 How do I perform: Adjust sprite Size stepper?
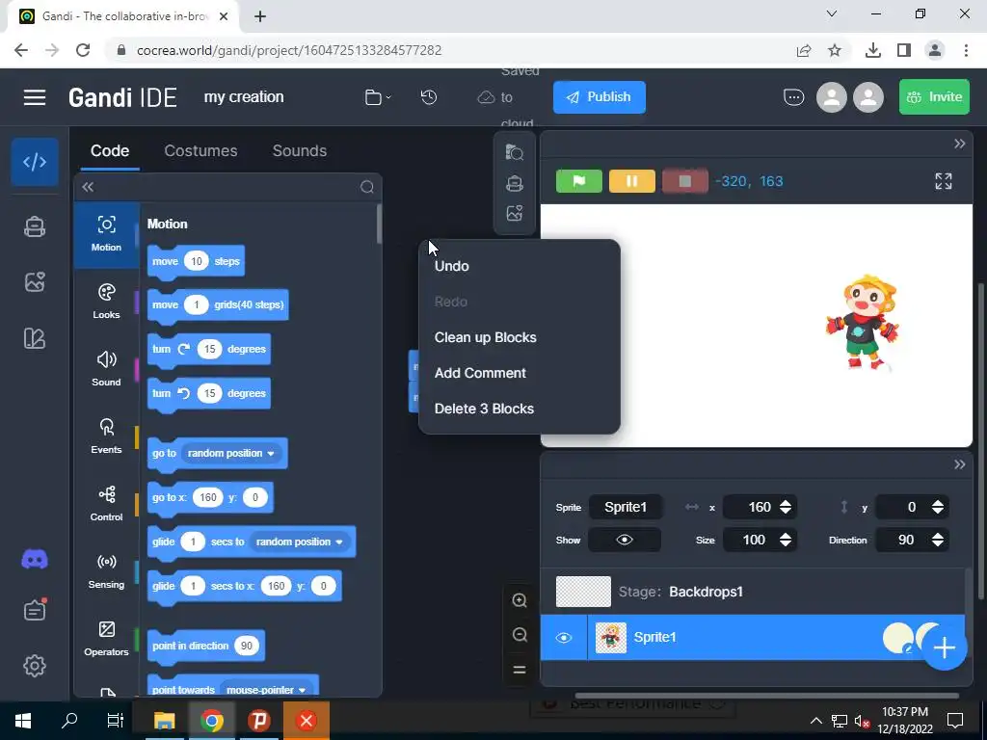[785, 540]
